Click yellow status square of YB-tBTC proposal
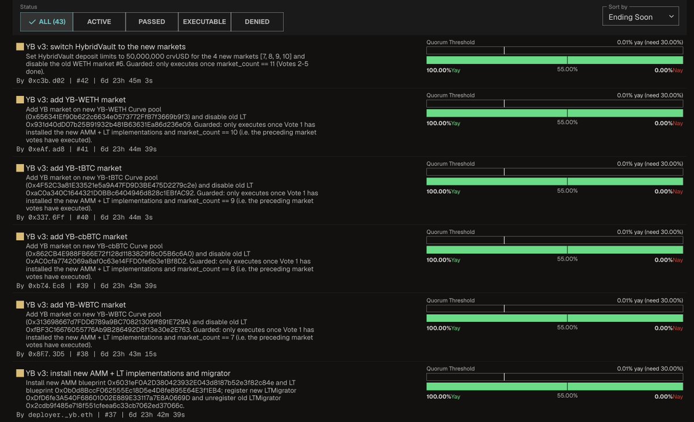Screen dimensions: 694x422 pos(20,168)
